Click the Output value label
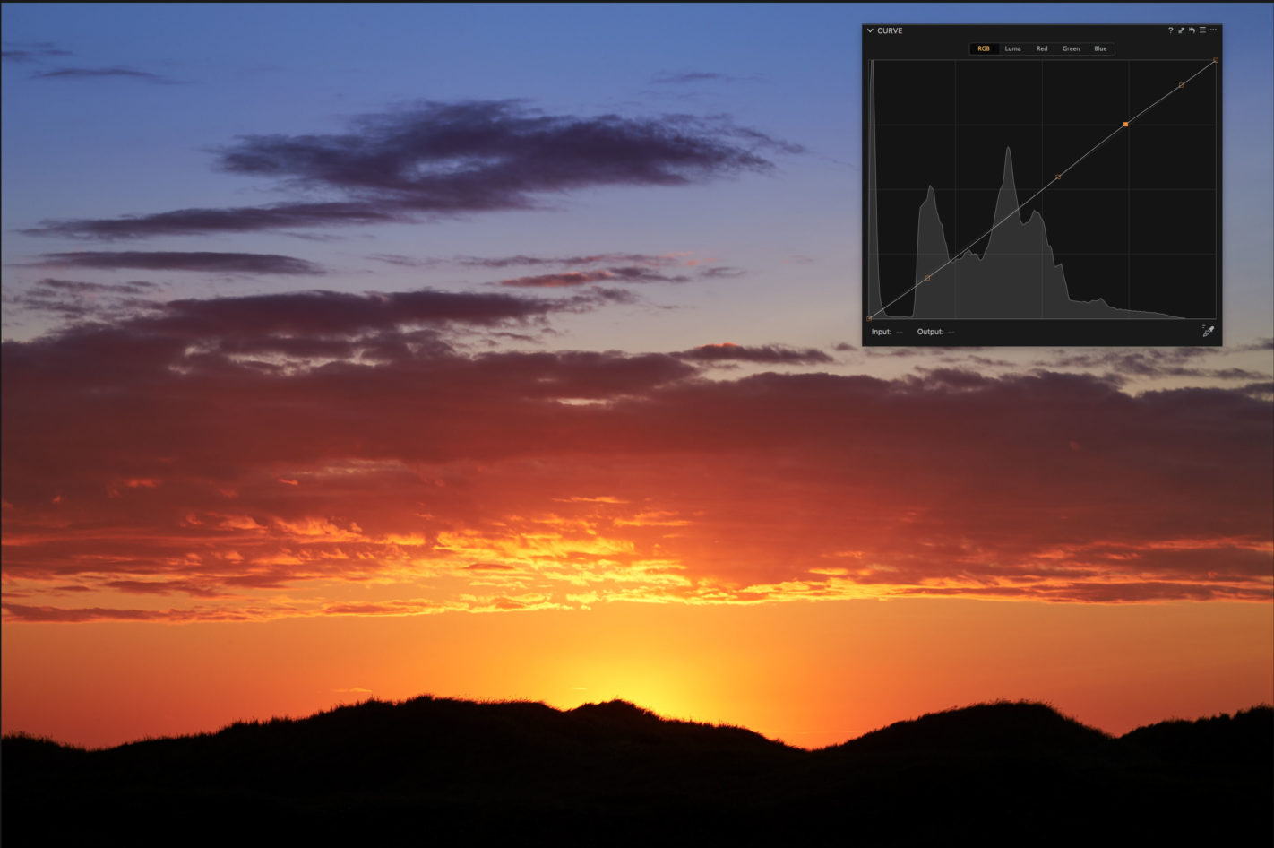The image size is (1274, 848). (930, 331)
